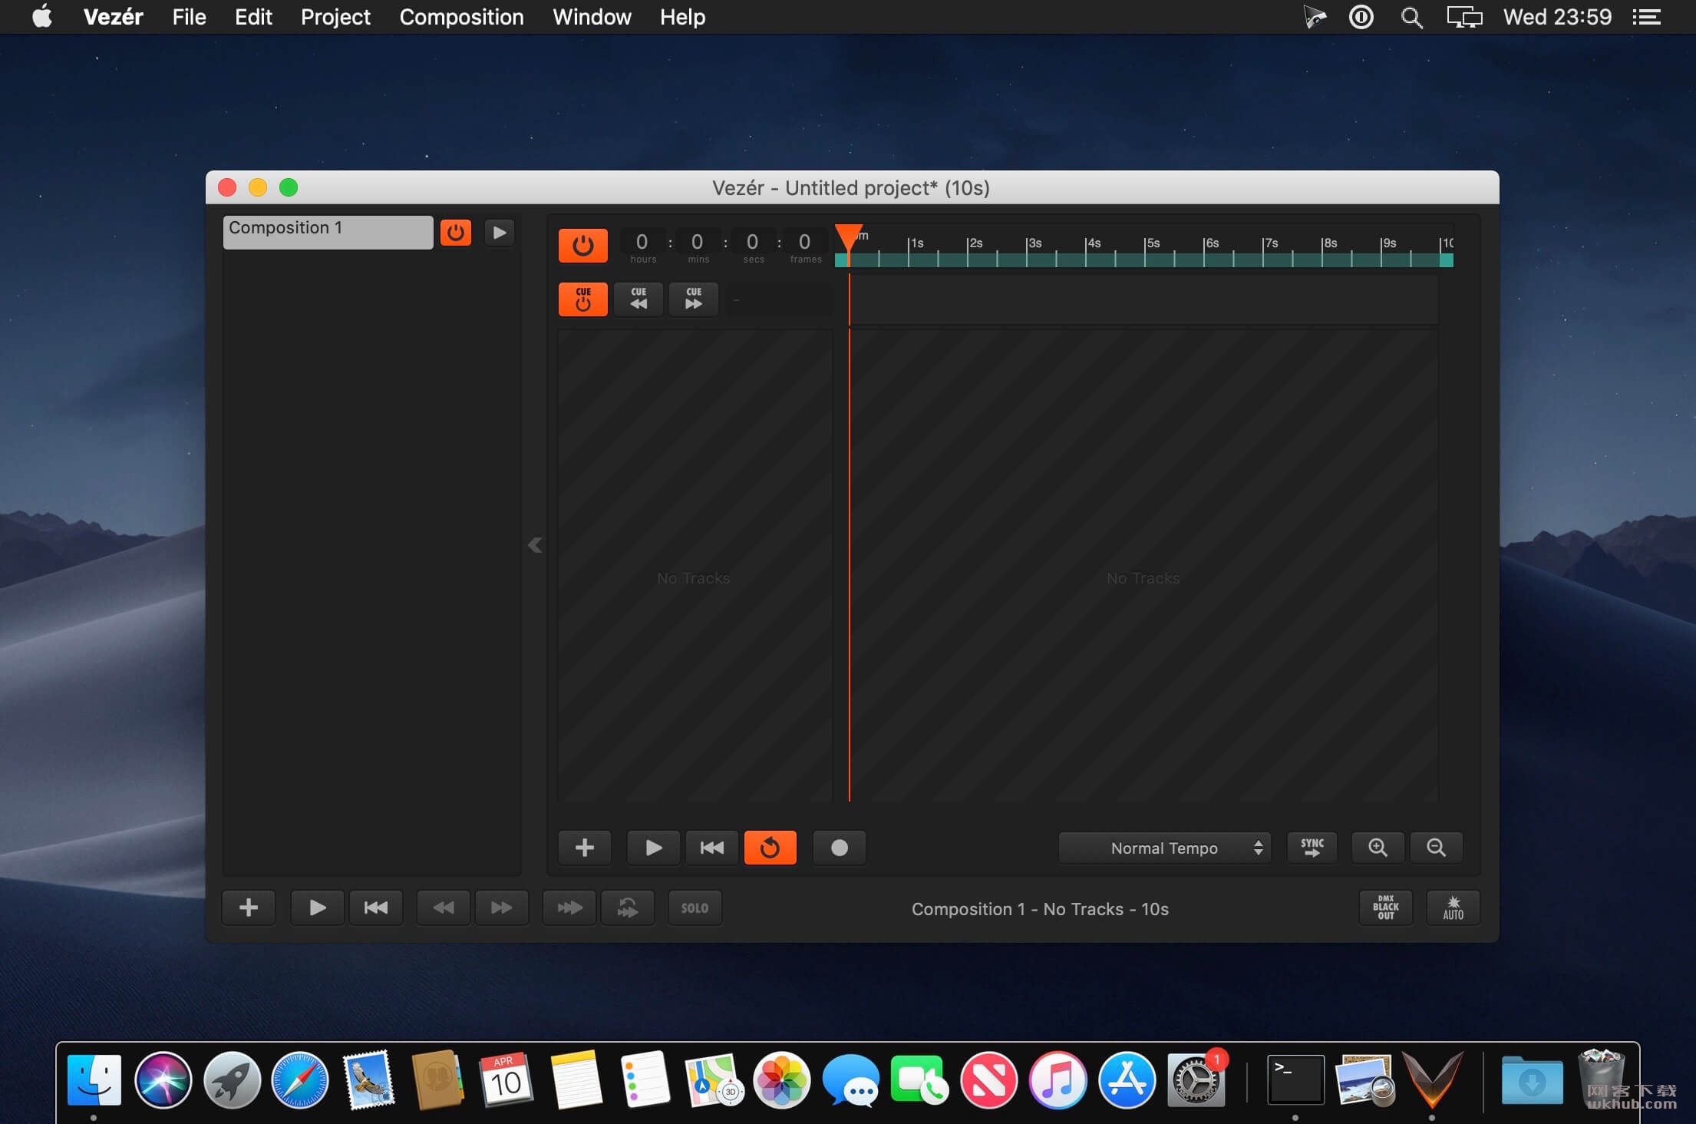Click the secs timecode field
The height and width of the screenshot is (1124, 1696).
(x=753, y=246)
